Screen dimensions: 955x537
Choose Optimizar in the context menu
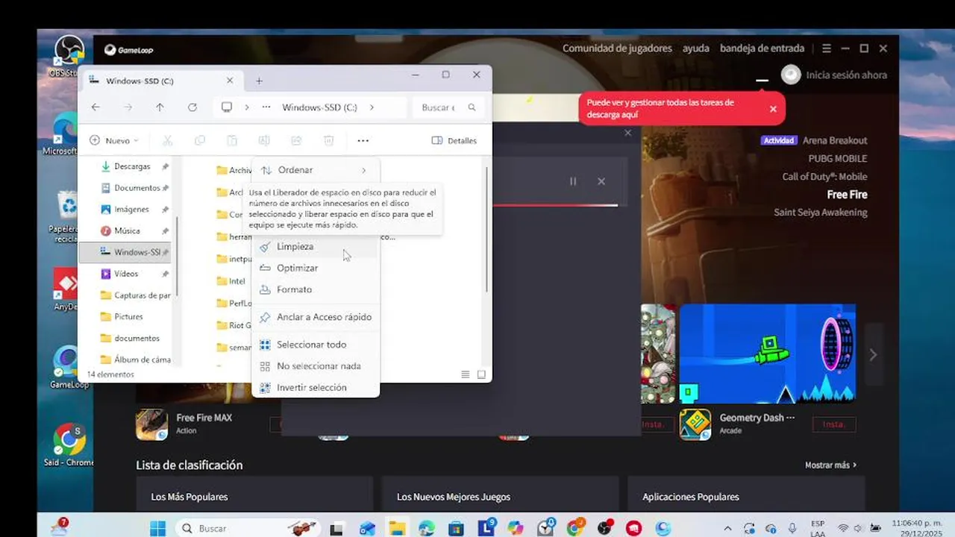point(316,268)
